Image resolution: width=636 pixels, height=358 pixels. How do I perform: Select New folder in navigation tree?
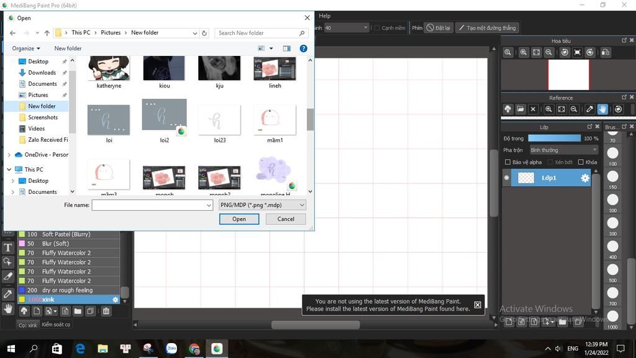coord(42,106)
